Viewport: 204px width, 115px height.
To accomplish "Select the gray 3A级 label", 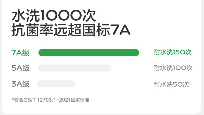I will 21,84.
